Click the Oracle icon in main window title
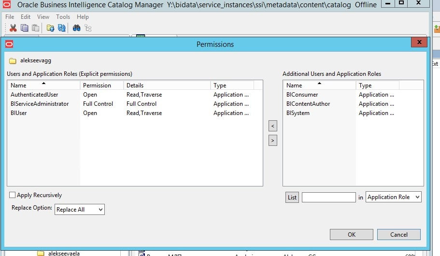 [x=6, y=4]
